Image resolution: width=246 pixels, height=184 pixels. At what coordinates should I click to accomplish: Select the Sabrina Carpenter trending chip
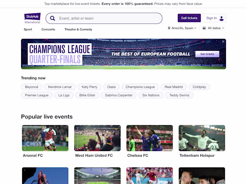(119, 95)
